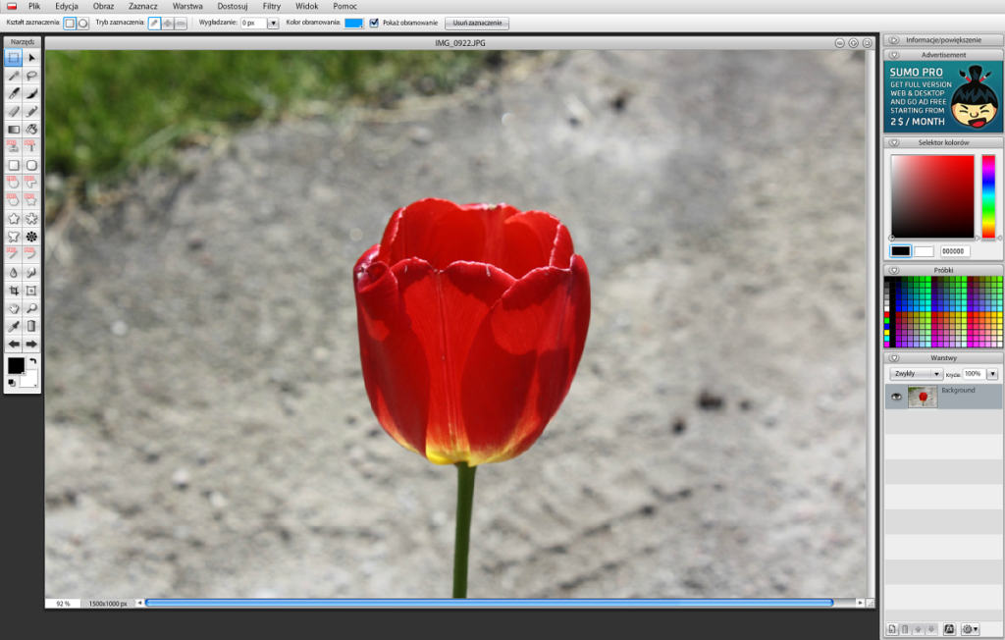This screenshot has height=640, width=1005.
Task: Choose elliptical selection shape option
Action: click(x=82, y=23)
